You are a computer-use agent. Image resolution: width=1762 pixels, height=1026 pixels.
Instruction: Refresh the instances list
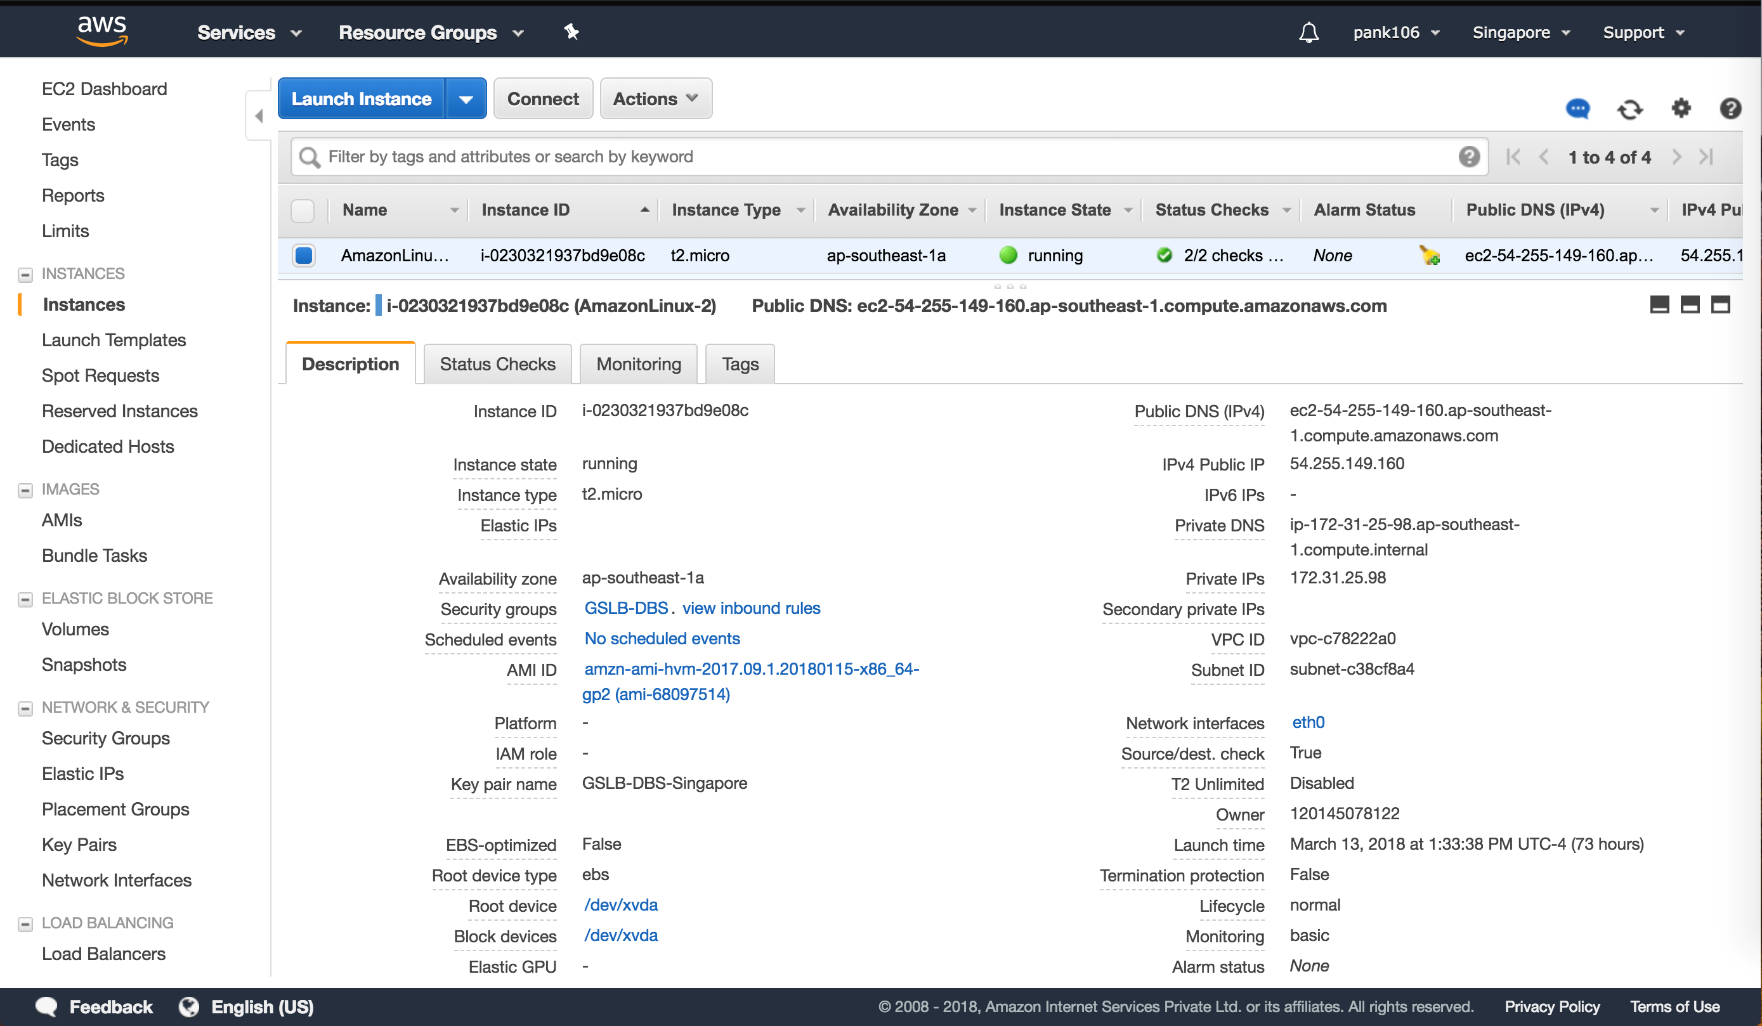[1629, 109]
